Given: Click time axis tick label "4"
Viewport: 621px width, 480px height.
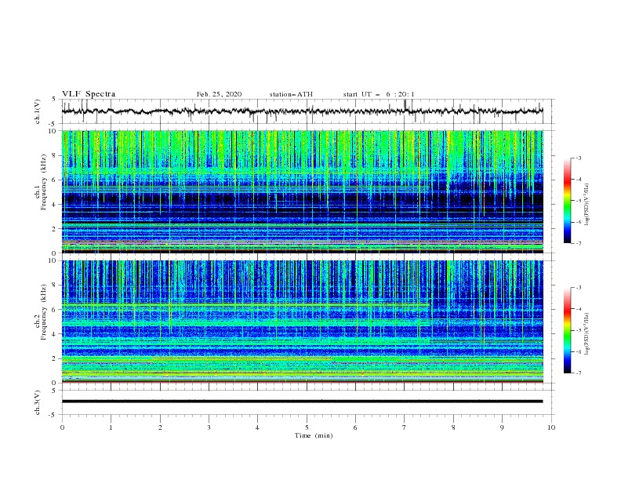Looking at the screenshot, I should point(257,427).
